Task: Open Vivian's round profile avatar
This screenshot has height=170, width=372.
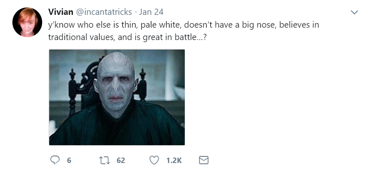Action: click(x=27, y=22)
